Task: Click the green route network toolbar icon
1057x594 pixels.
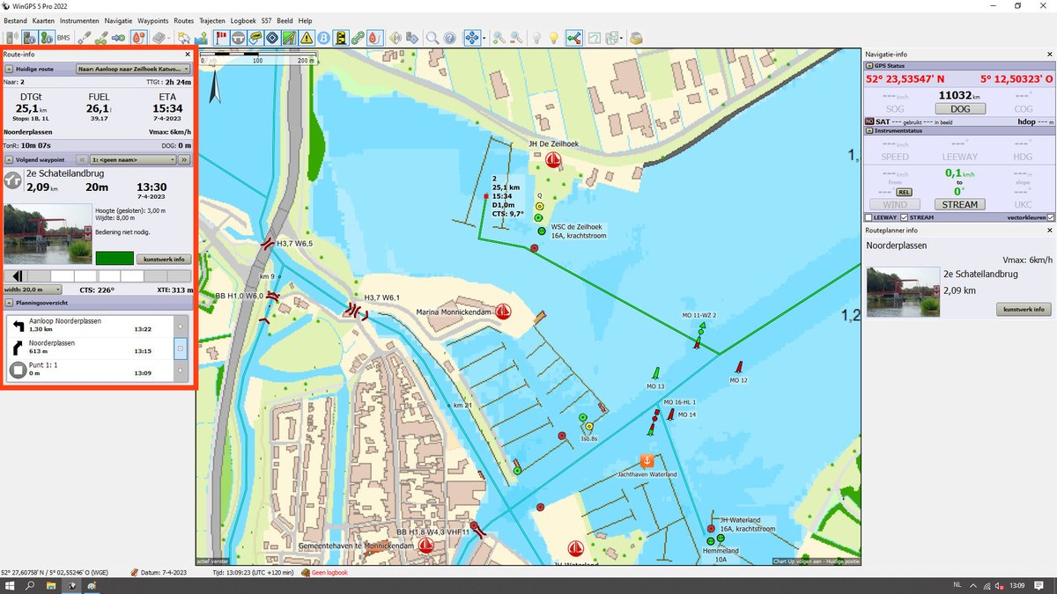Action: tap(574, 38)
